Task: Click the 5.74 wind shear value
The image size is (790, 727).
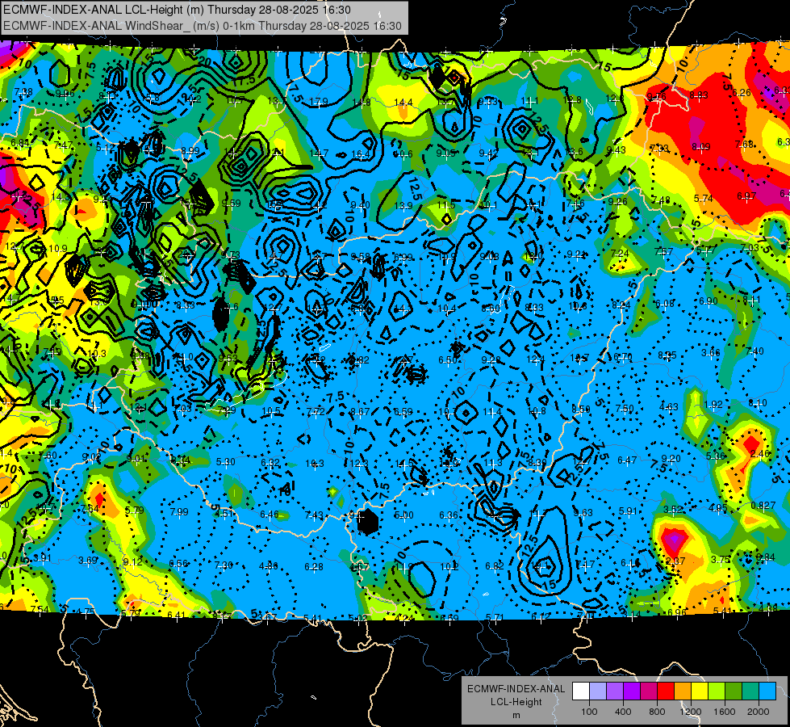Action: tap(704, 199)
